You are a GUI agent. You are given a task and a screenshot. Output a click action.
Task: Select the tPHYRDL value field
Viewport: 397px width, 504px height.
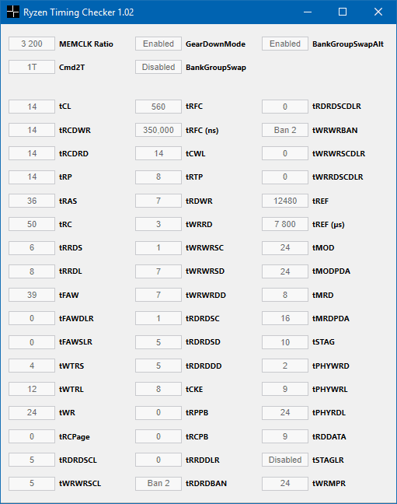pyautogui.click(x=285, y=413)
